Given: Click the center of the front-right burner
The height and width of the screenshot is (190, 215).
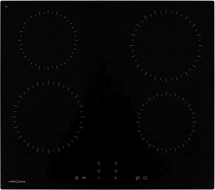Looking at the screenshot, I should (166, 122).
